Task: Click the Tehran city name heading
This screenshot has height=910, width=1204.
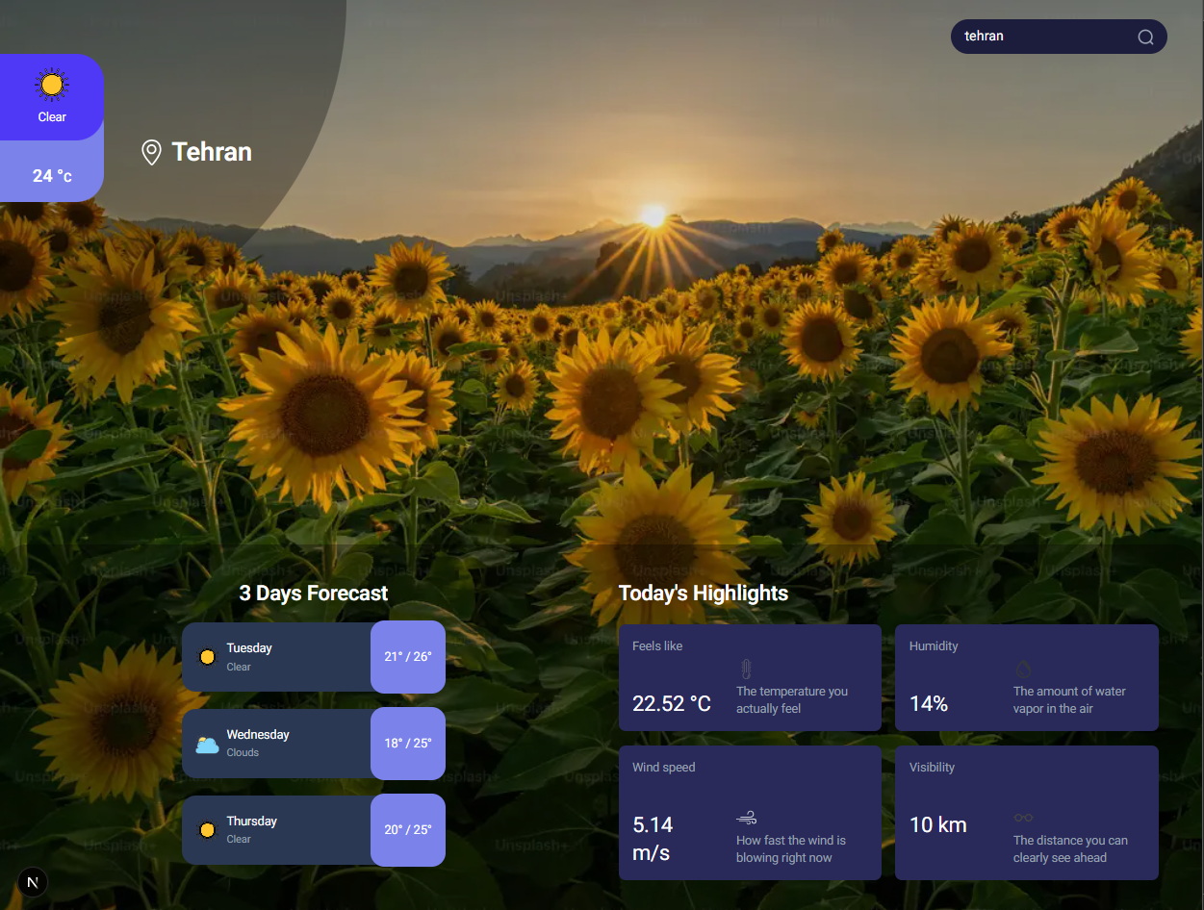Action: (x=212, y=152)
